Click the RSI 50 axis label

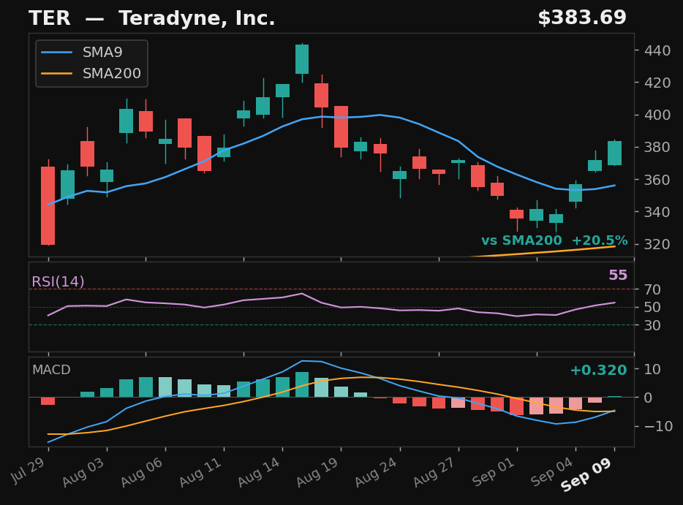[652, 307]
